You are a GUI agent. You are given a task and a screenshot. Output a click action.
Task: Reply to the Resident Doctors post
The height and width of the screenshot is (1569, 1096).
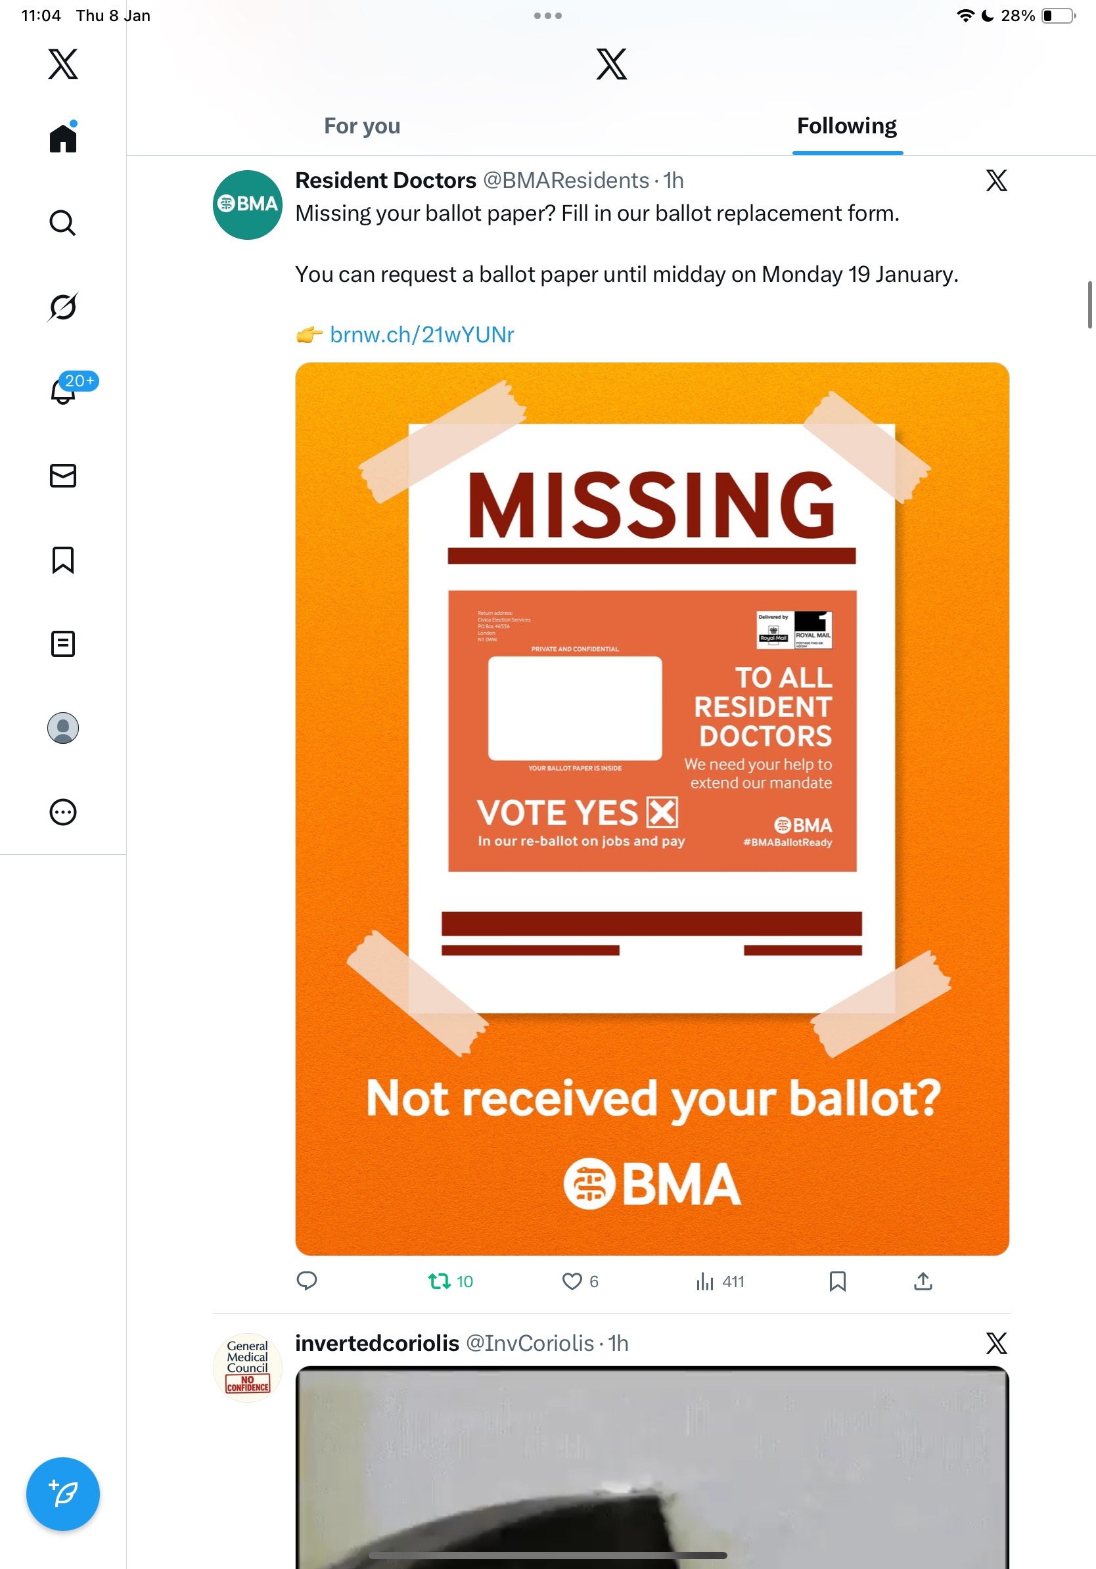click(x=307, y=1281)
